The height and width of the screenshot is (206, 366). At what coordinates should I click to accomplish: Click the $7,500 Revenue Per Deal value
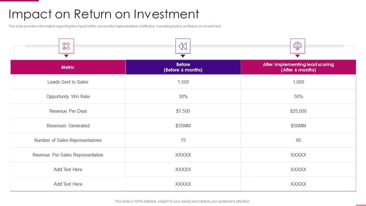[x=183, y=111]
